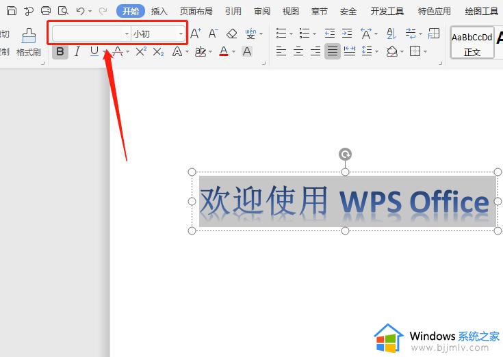Expand the Undo history dropdown arrow

(x=90, y=12)
